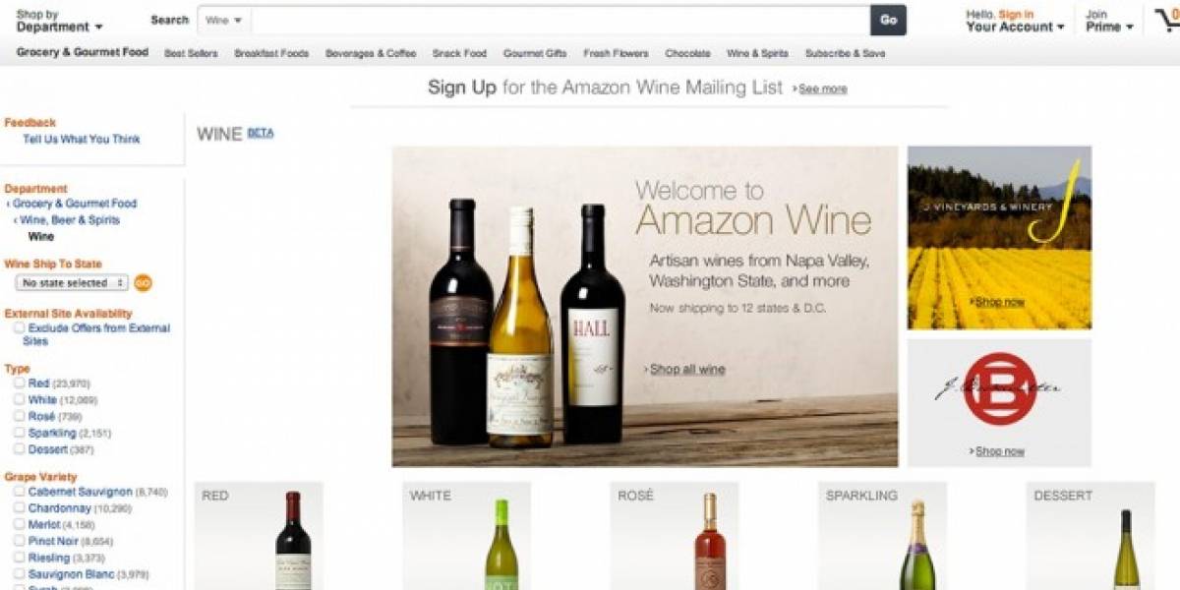1180x590 pixels.
Task: Check the Red wine type checkbox
Action: point(19,383)
